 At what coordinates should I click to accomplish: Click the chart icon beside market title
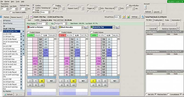pyautogui.click(x=31, y=17)
